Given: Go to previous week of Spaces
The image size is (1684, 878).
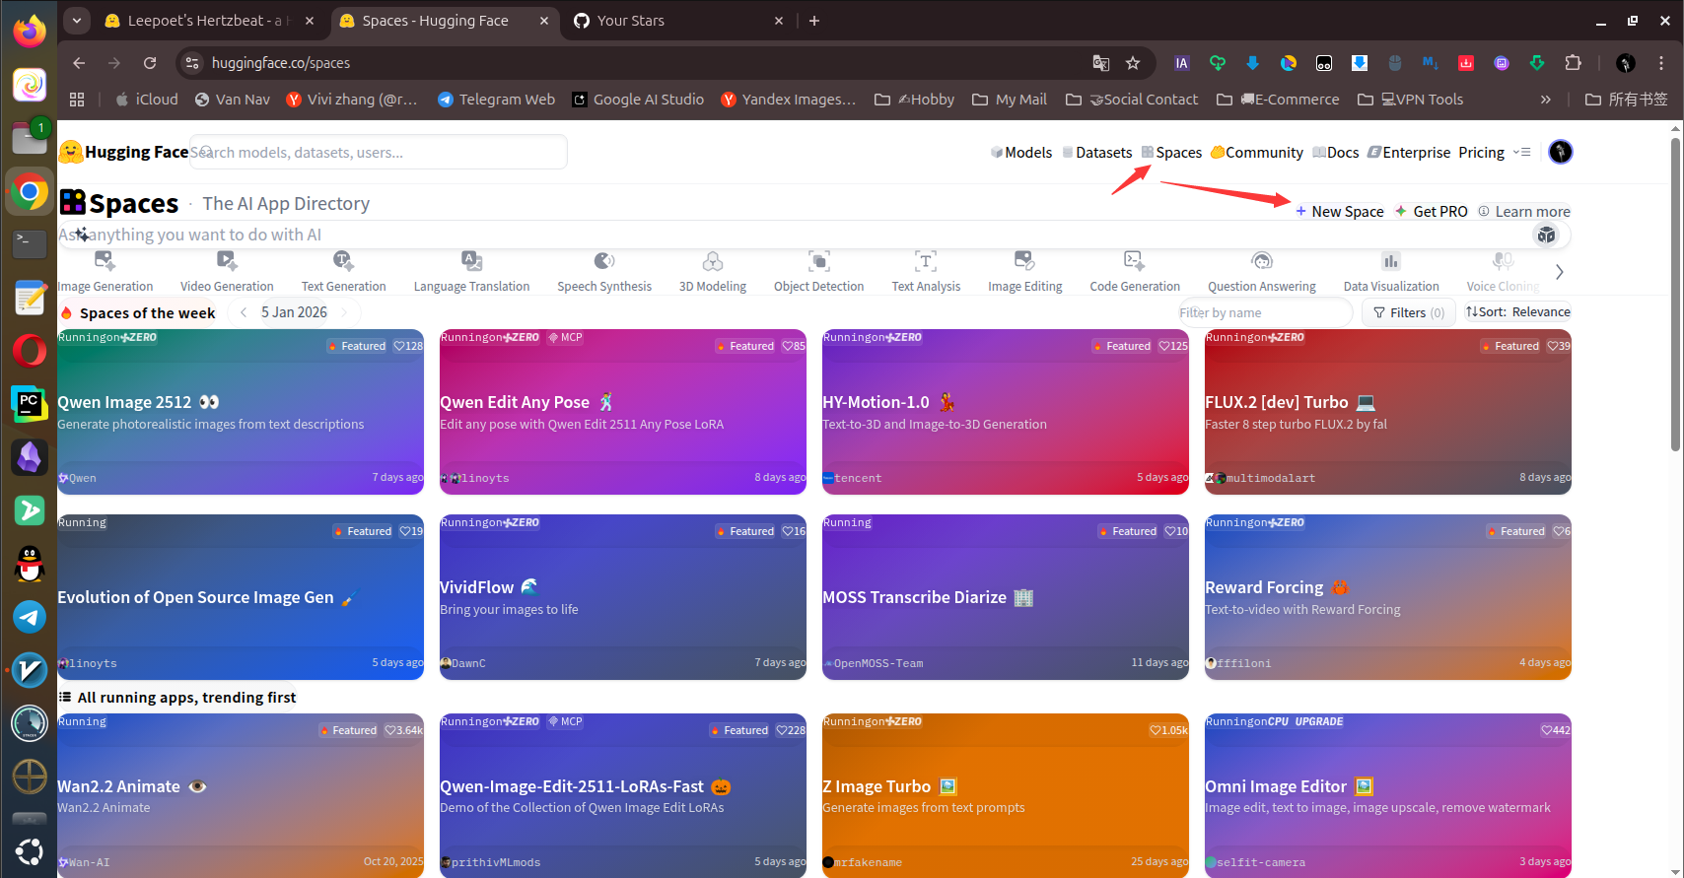Looking at the screenshot, I should tap(244, 312).
